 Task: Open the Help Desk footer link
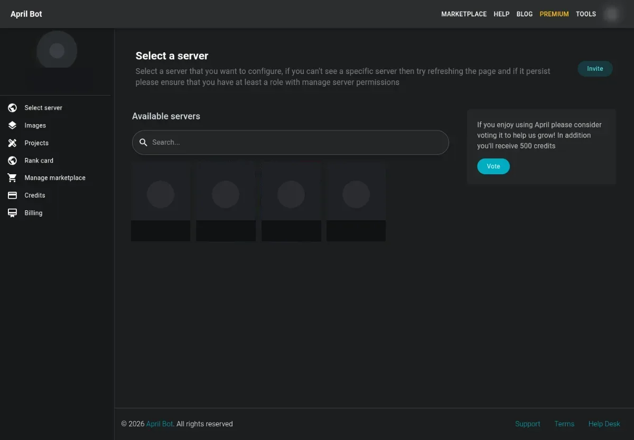(604, 424)
